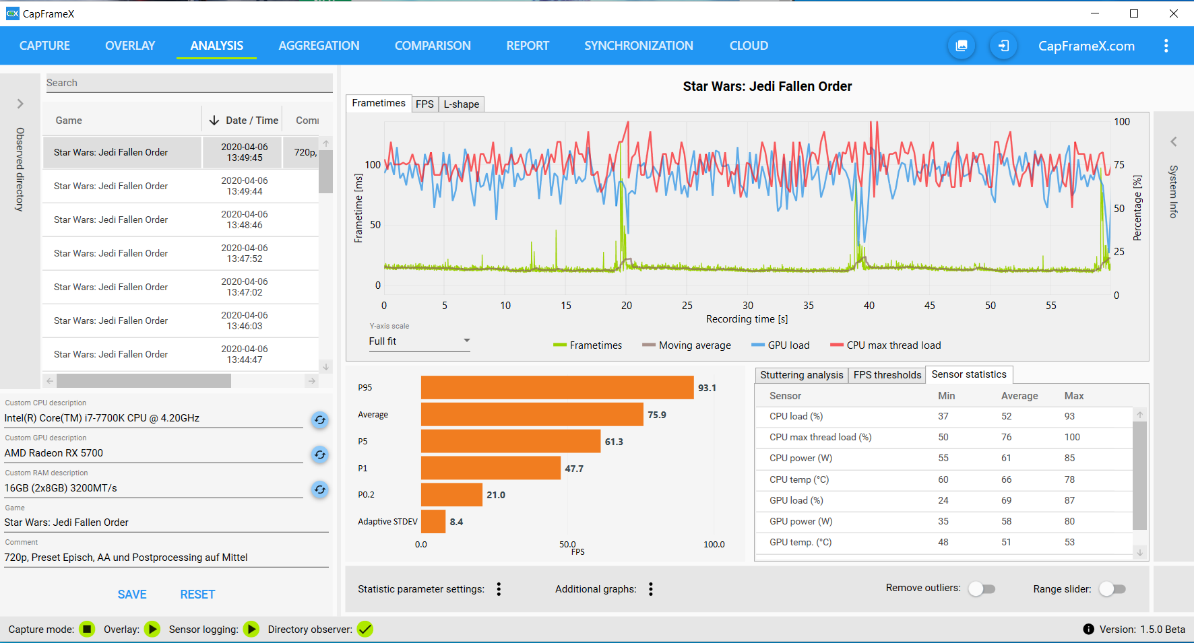Toggle the Moving average legend entry
Viewport: 1194px width, 643px height.
687,345
